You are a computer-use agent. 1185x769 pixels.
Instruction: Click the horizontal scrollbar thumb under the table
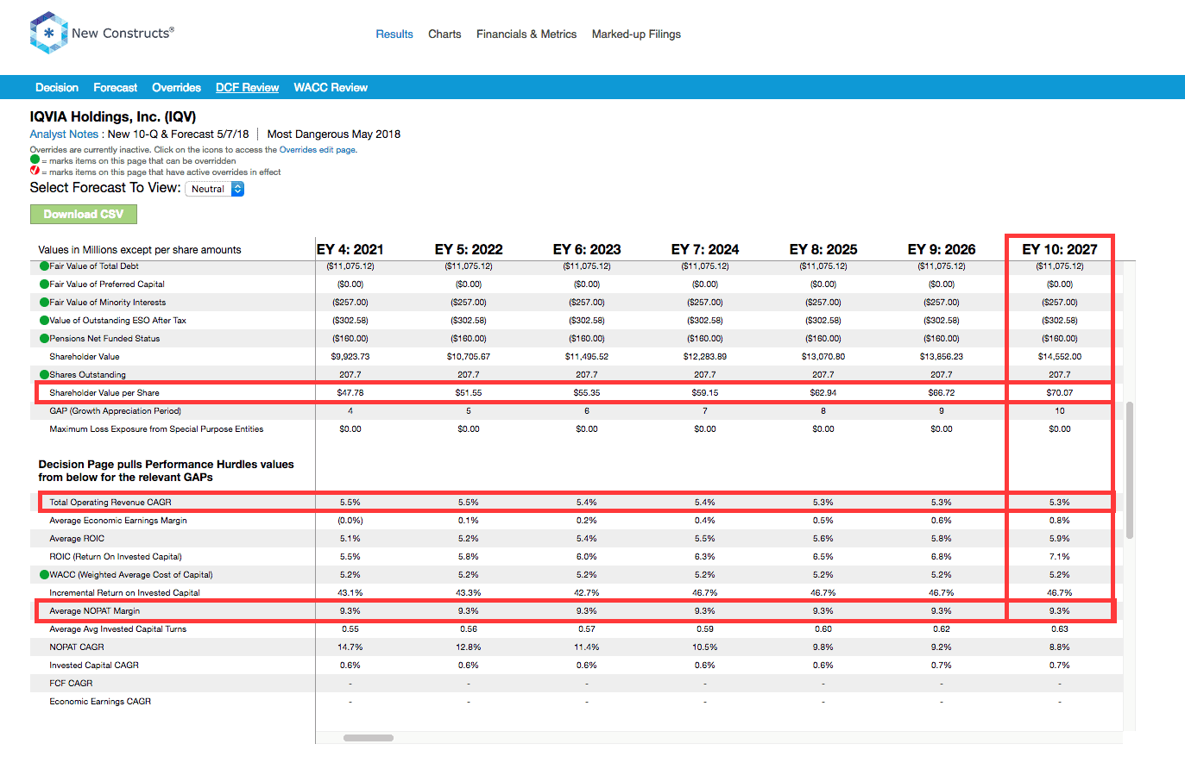tap(369, 738)
